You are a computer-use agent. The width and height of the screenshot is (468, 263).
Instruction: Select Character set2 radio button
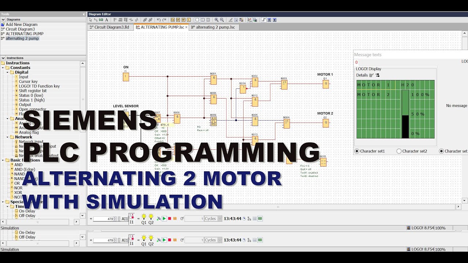[x=399, y=151]
